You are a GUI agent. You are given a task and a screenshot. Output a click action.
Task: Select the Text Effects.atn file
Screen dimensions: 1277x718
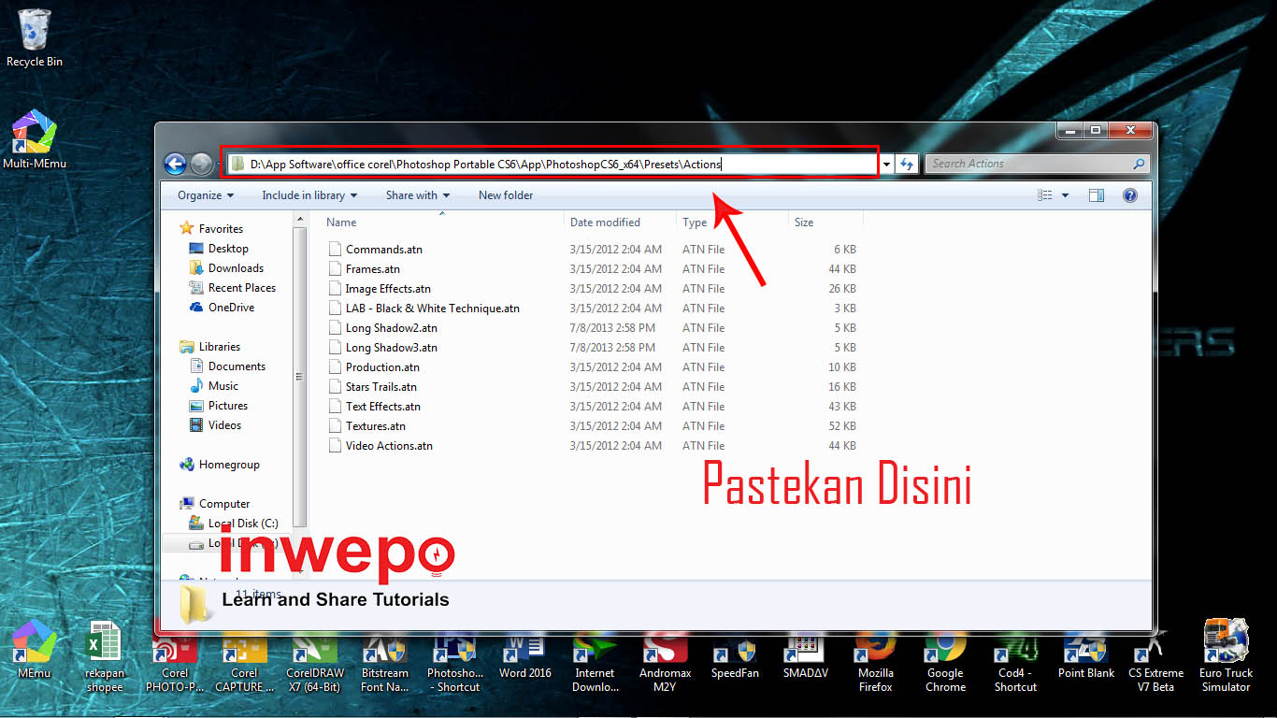click(382, 407)
